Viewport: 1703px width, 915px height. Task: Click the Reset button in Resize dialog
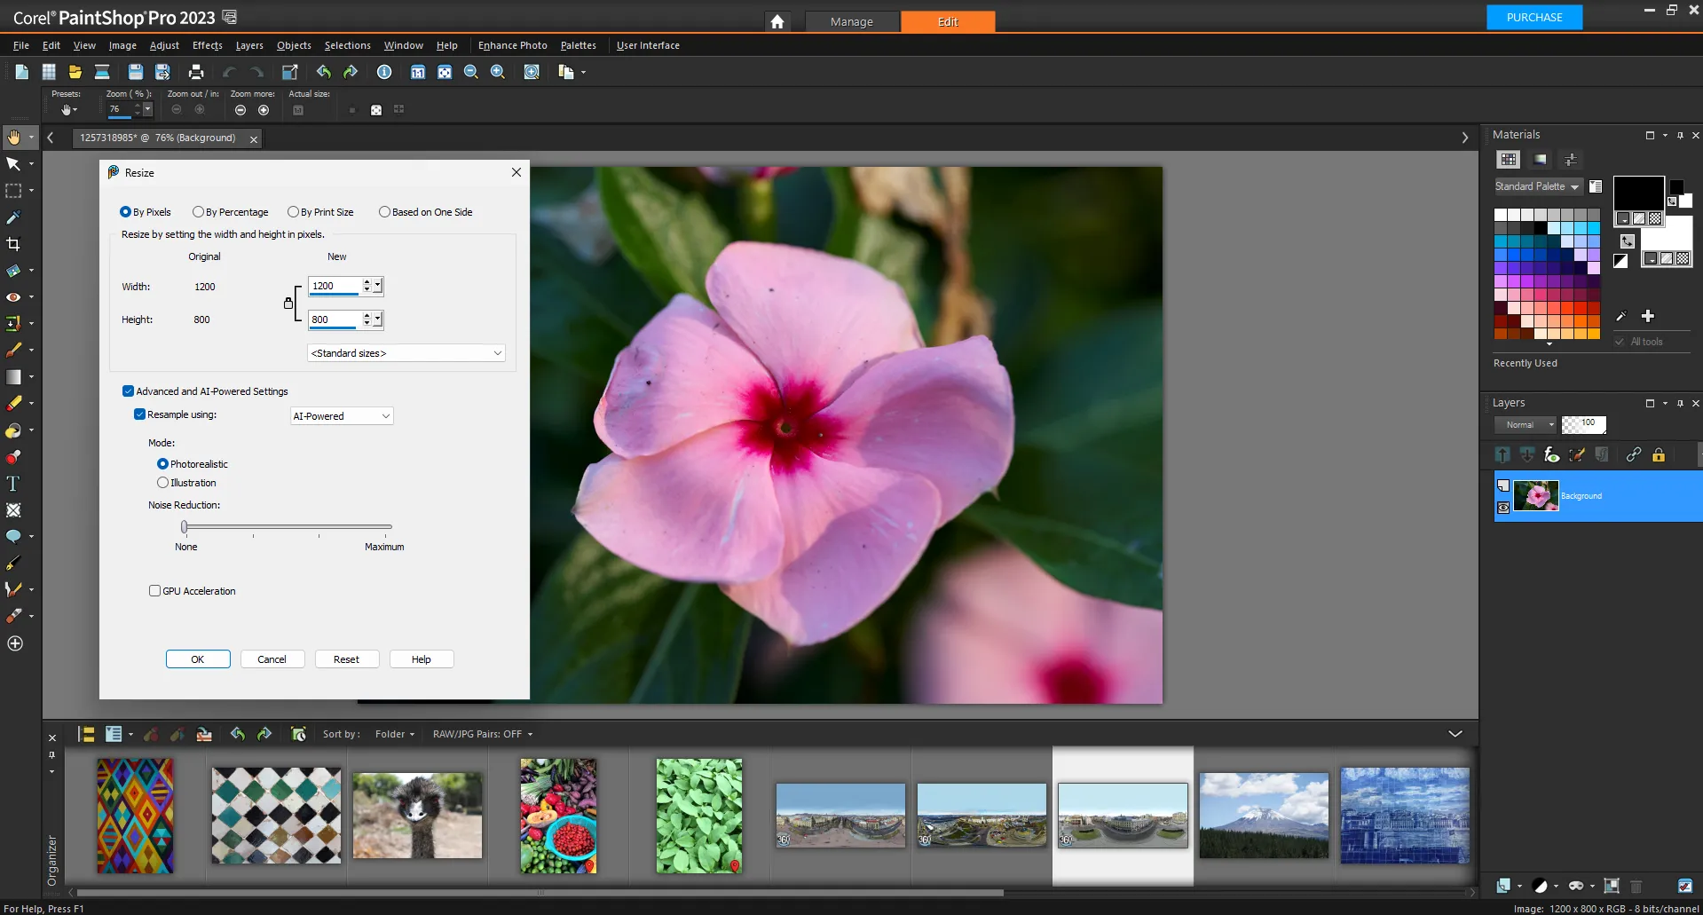346,659
